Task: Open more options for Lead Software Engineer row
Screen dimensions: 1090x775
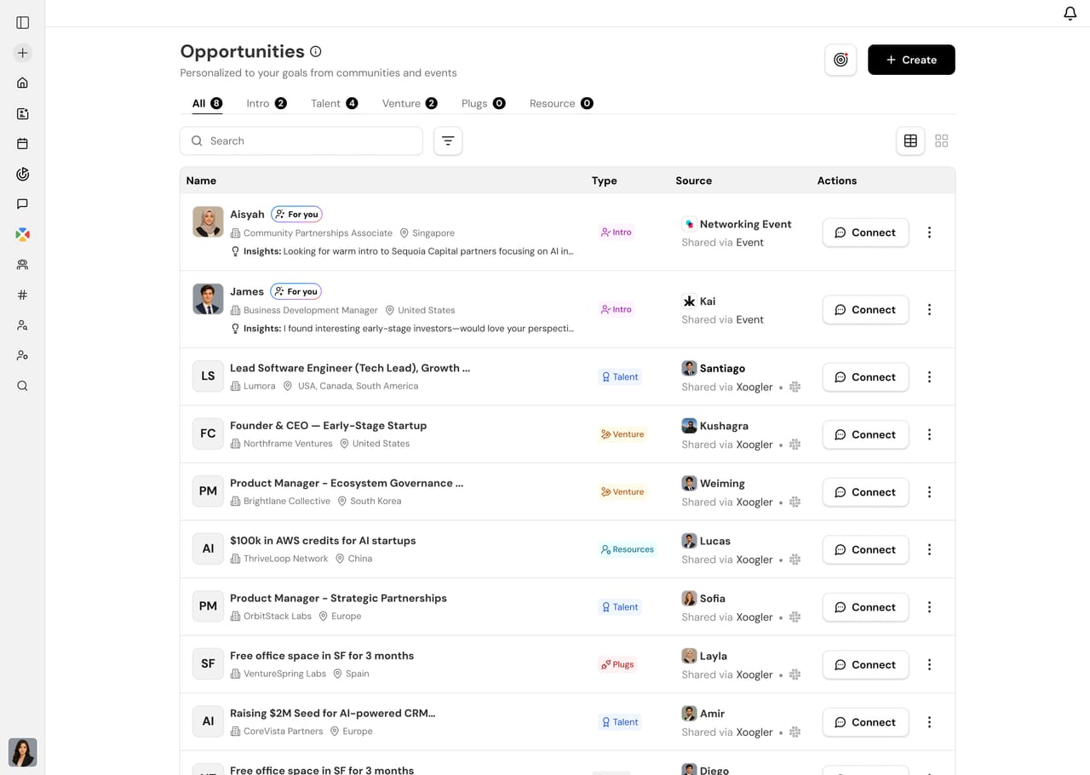Action: point(929,377)
